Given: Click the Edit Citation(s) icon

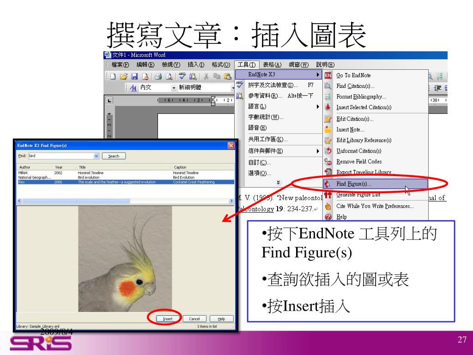Looking at the screenshot, I should pyautogui.click(x=328, y=119).
